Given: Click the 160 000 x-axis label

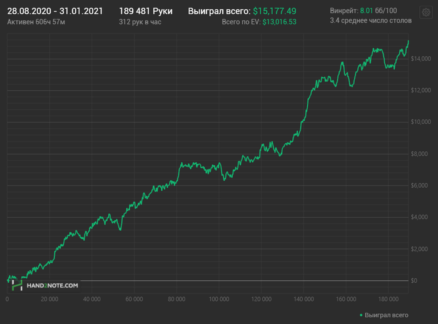Looking at the screenshot, I should point(346,299).
